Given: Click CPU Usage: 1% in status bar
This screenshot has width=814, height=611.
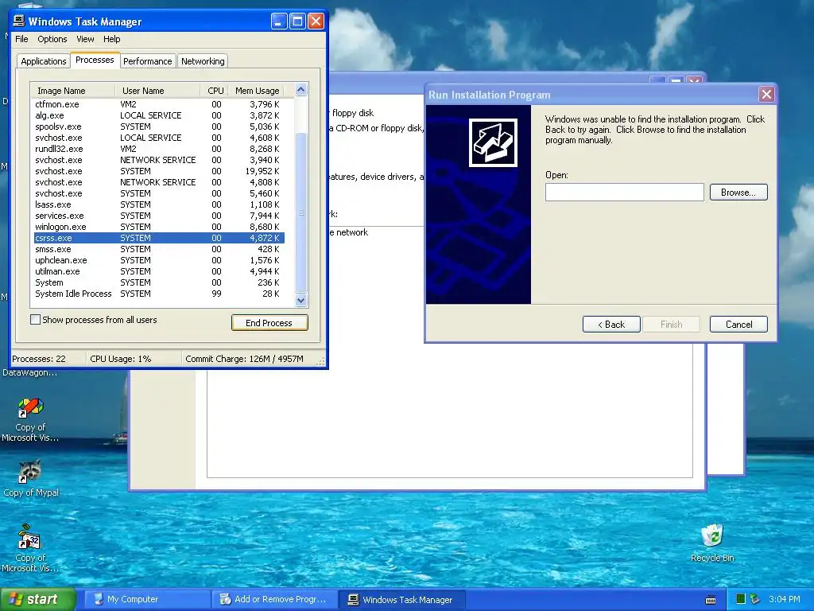Looking at the screenshot, I should [134, 359].
